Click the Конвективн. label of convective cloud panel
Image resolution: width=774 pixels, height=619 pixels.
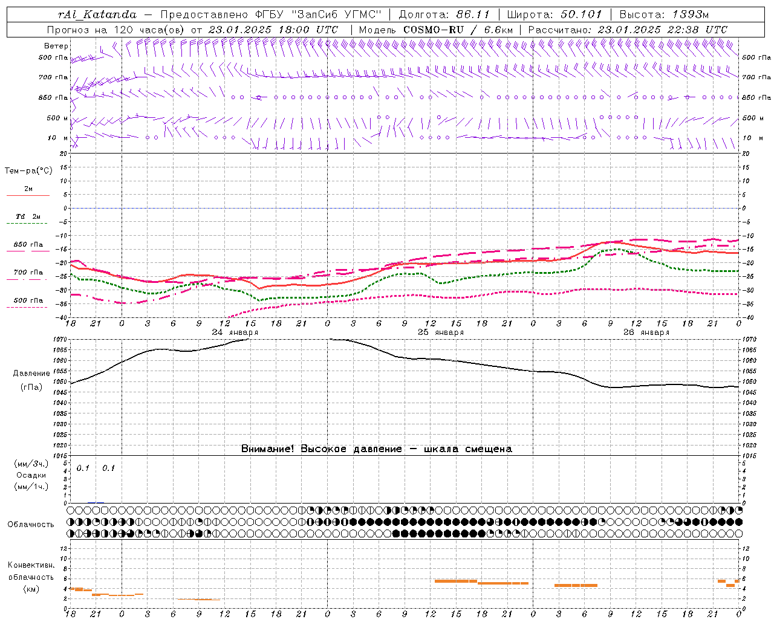pyautogui.click(x=31, y=565)
